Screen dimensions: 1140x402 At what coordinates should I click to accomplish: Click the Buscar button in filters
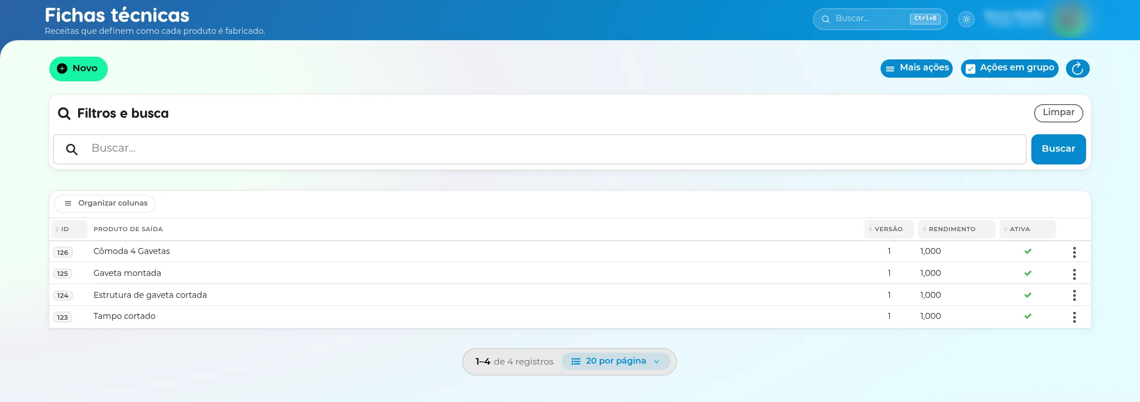coord(1058,149)
